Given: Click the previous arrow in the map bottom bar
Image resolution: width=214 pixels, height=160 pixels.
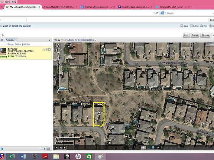Looking at the screenshot, I should (57, 147).
